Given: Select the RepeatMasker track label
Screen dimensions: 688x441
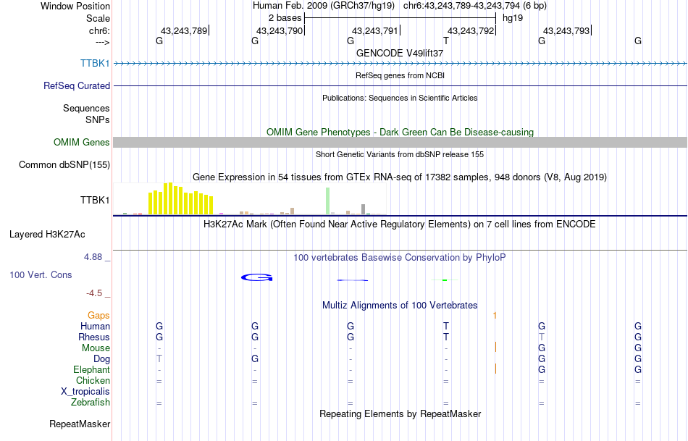Looking at the screenshot, I should (x=80, y=424).
